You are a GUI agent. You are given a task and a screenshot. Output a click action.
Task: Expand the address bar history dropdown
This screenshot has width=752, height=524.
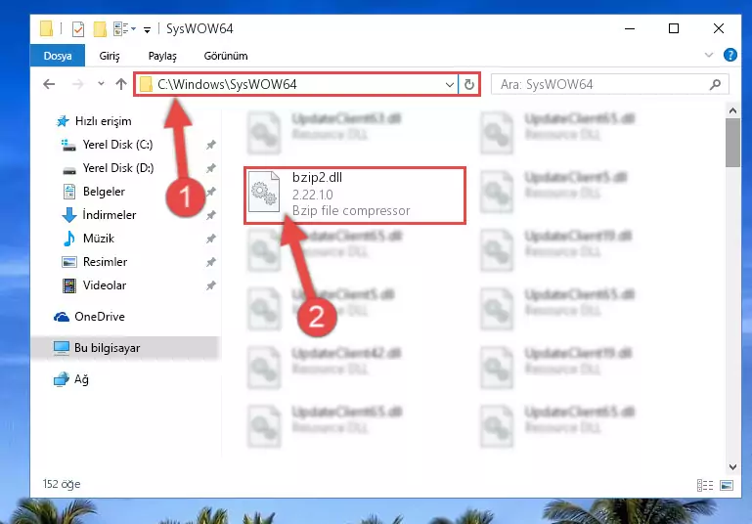(x=450, y=85)
